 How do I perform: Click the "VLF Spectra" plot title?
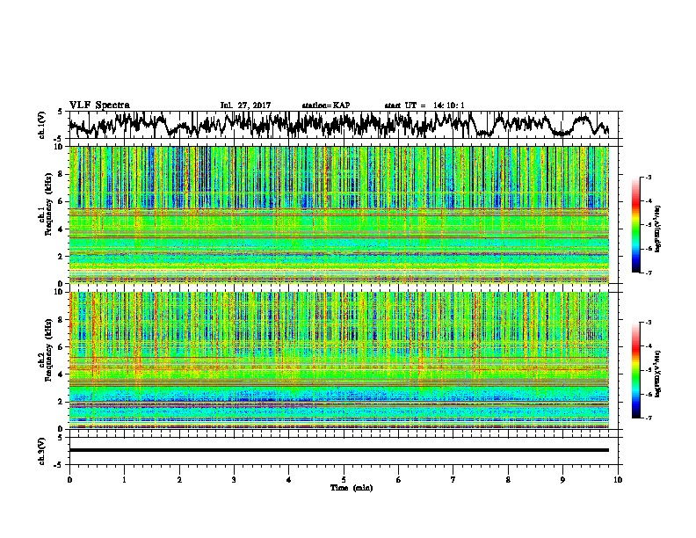click(x=99, y=105)
